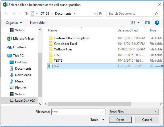Open the OneDrive location in sidebar
Image resolution: width=164 pixels, height=127 pixels.
[20, 47]
